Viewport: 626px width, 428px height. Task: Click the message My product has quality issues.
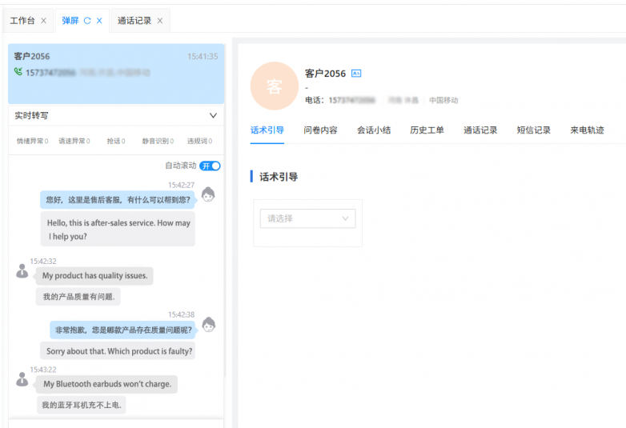tap(94, 276)
